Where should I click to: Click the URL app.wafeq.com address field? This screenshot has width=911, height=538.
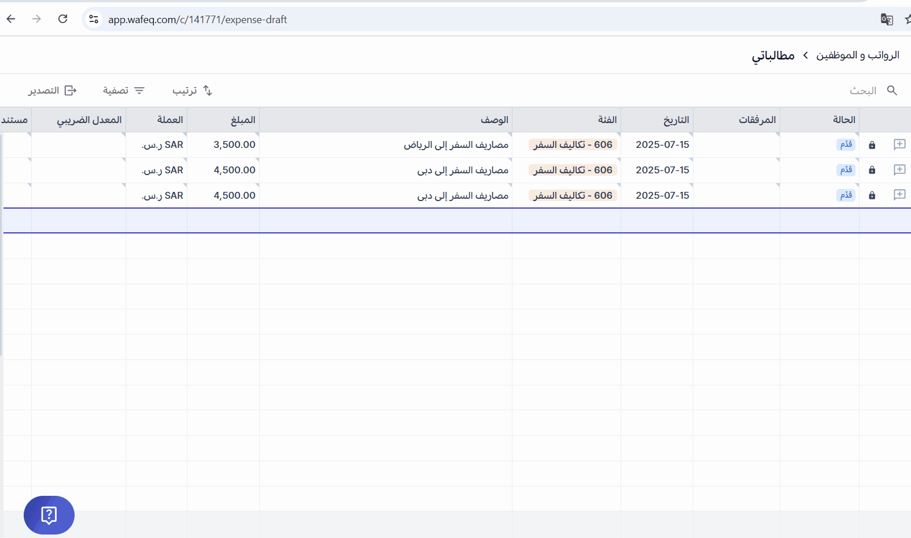tap(198, 20)
